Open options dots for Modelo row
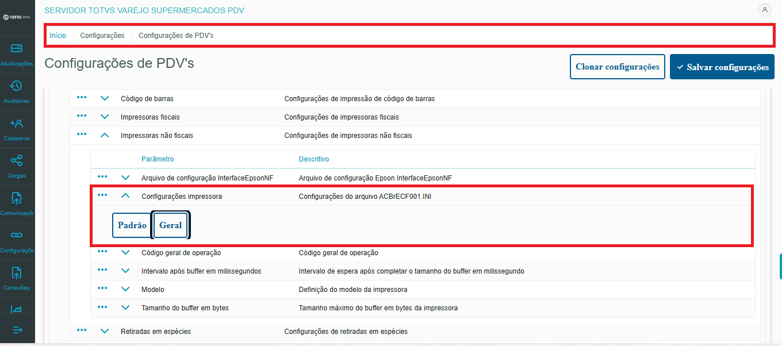The height and width of the screenshot is (346, 782). (x=102, y=289)
